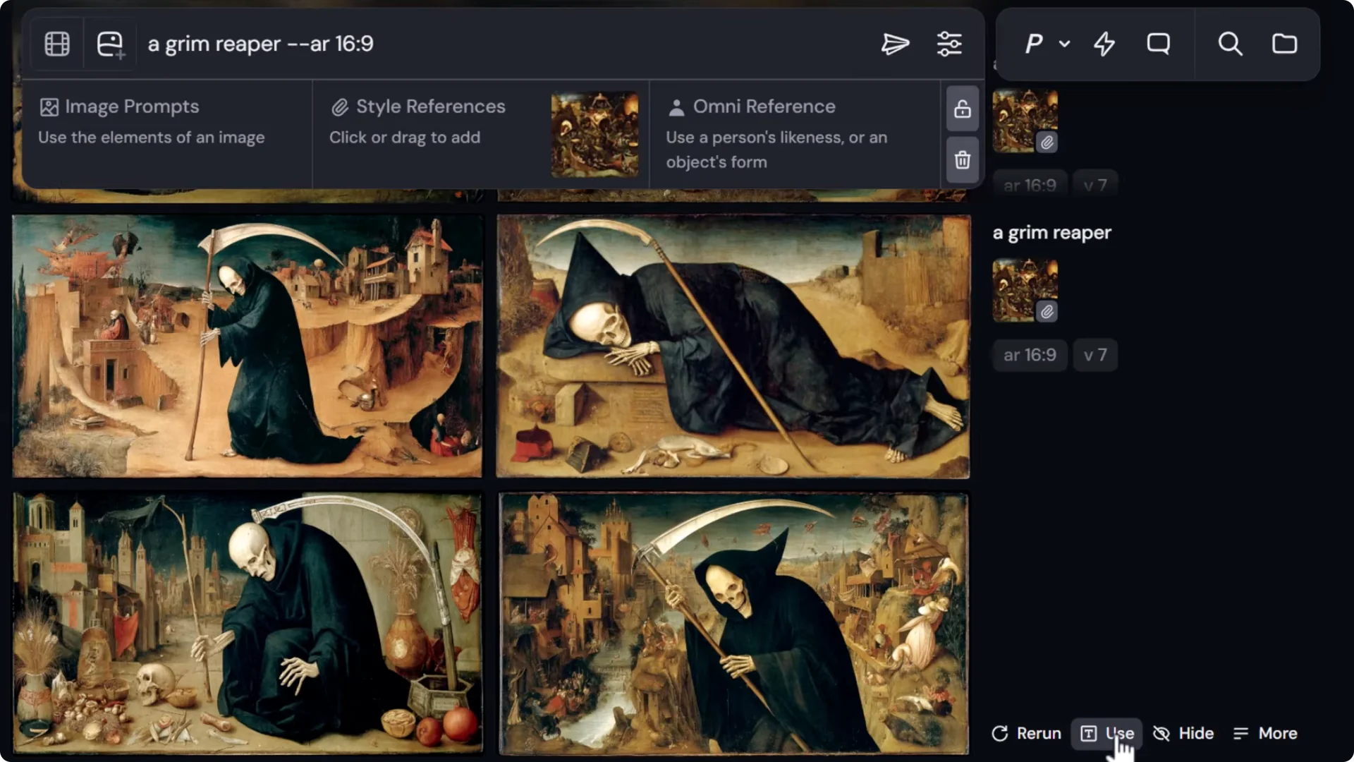
Task: Click the paperclip badge on the reference thumbnail
Action: [x=1047, y=311]
